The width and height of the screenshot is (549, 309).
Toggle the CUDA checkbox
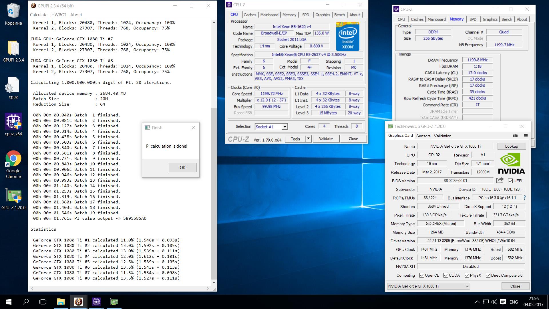pos(445,275)
